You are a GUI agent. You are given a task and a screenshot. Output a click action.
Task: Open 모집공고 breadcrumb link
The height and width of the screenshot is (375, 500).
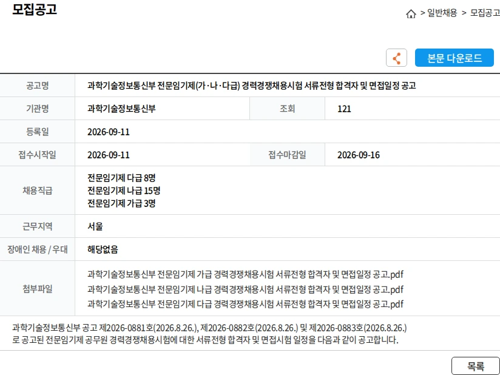pos(485,13)
